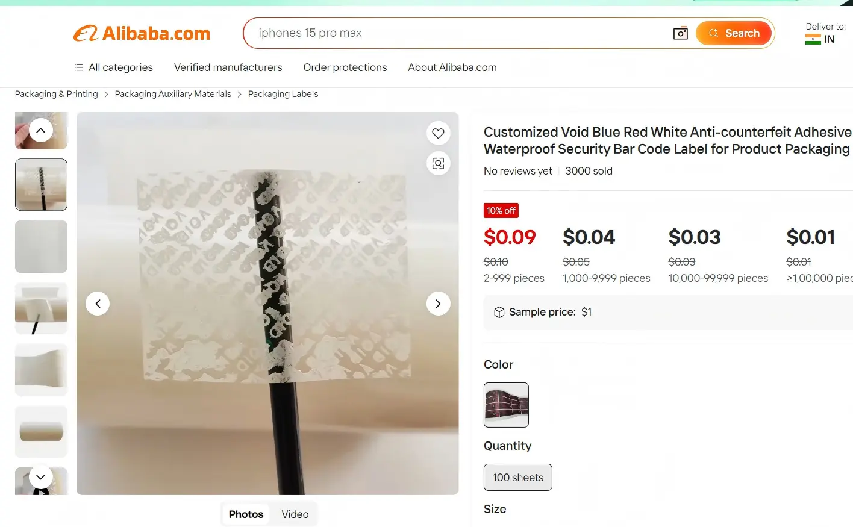Click the orange Search button
The width and height of the screenshot is (853, 527).
pyautogui.click(x=733, y=33)
